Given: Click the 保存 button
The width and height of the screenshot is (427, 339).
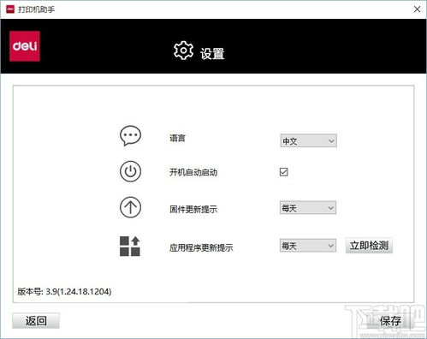Looking at the screenshot, I should click(390, 321).
